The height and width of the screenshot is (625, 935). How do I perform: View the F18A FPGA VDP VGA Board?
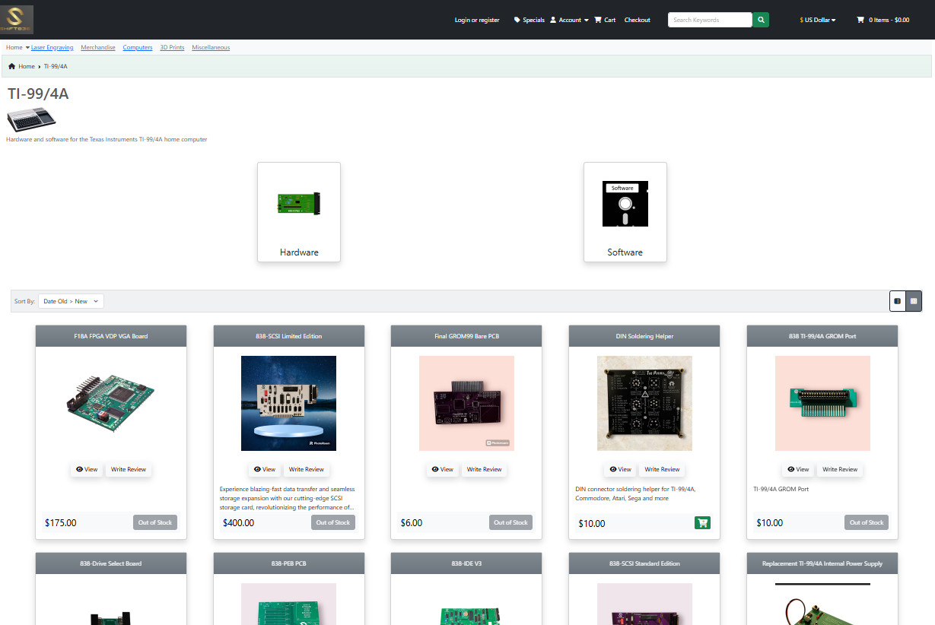point(86,469)
